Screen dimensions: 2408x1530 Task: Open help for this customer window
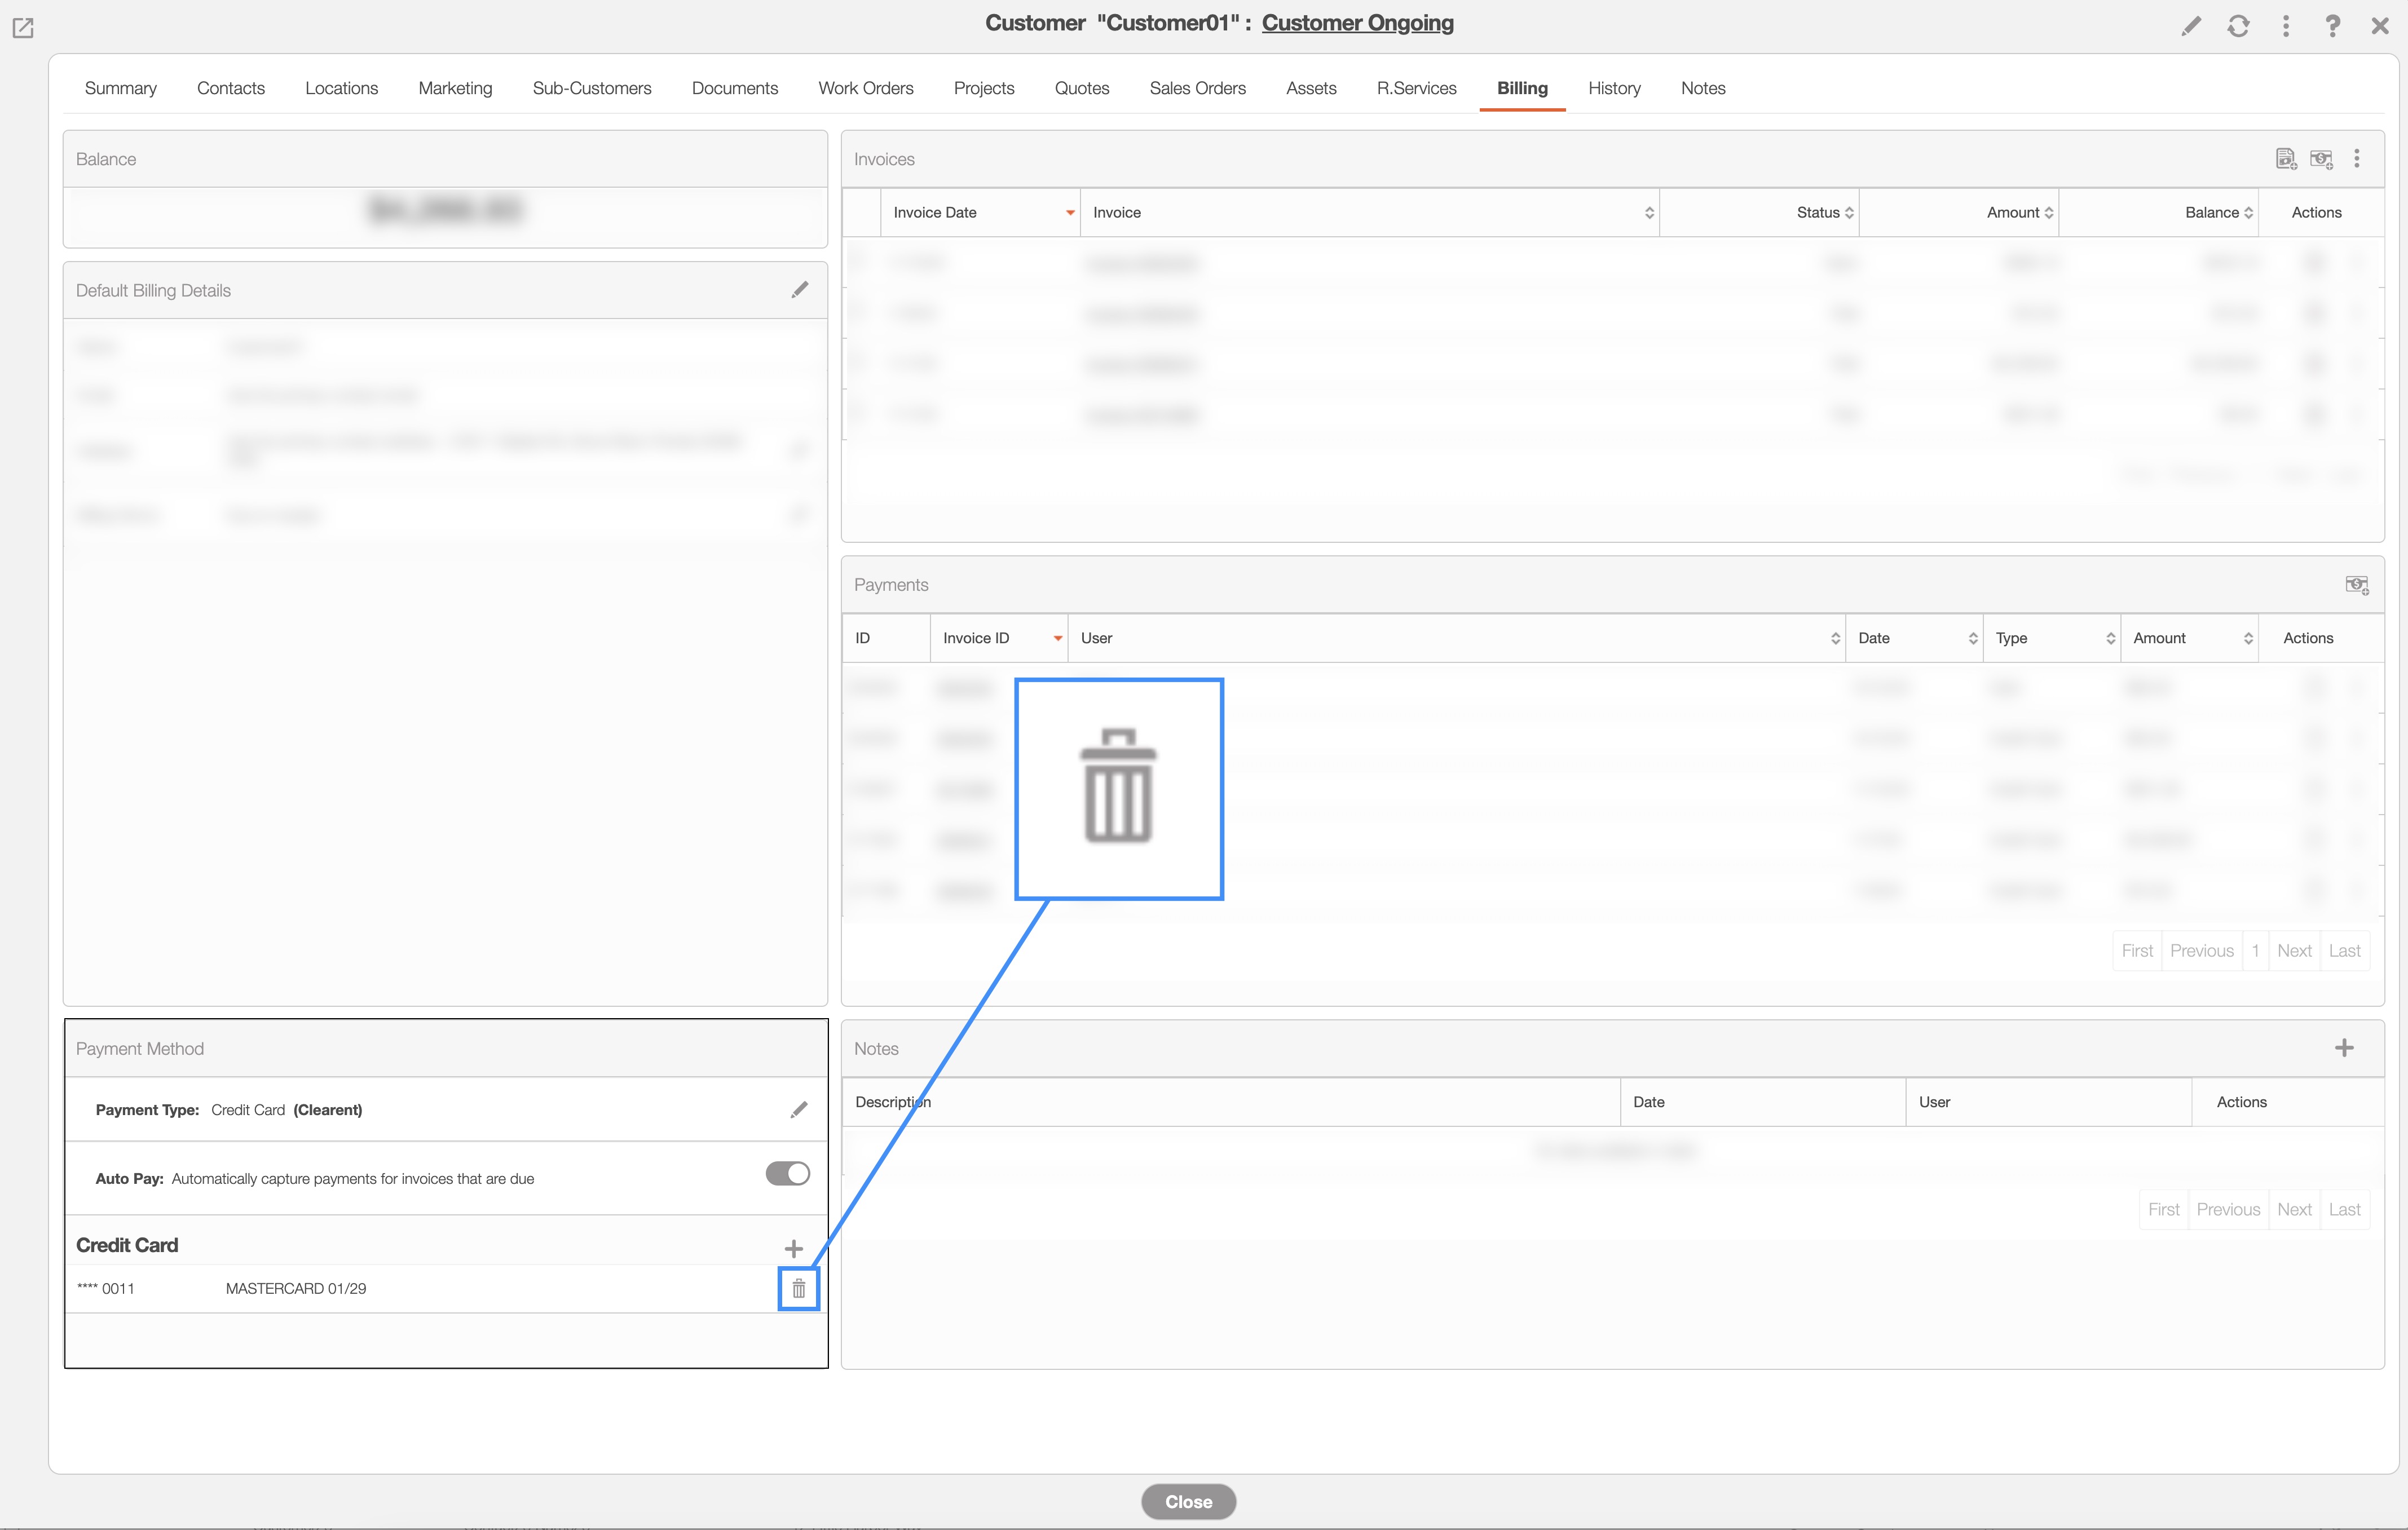pyautogui.click(x=2332, y=26)
